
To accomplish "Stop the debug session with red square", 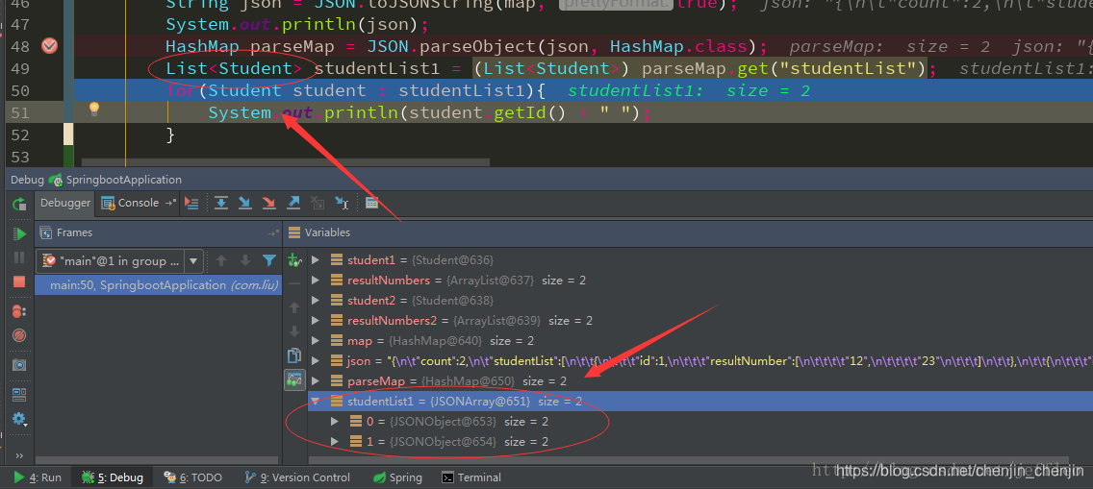I will pos(19,281).
